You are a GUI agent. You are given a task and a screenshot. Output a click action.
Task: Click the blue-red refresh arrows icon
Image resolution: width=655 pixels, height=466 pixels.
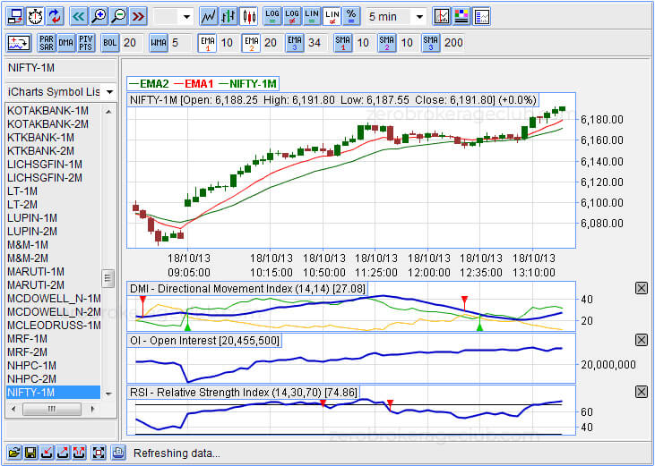tap(56, 17)
